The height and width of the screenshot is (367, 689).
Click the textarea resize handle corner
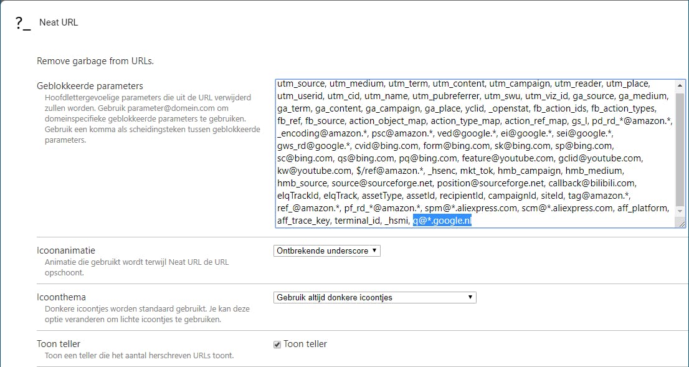click(681, 224)
